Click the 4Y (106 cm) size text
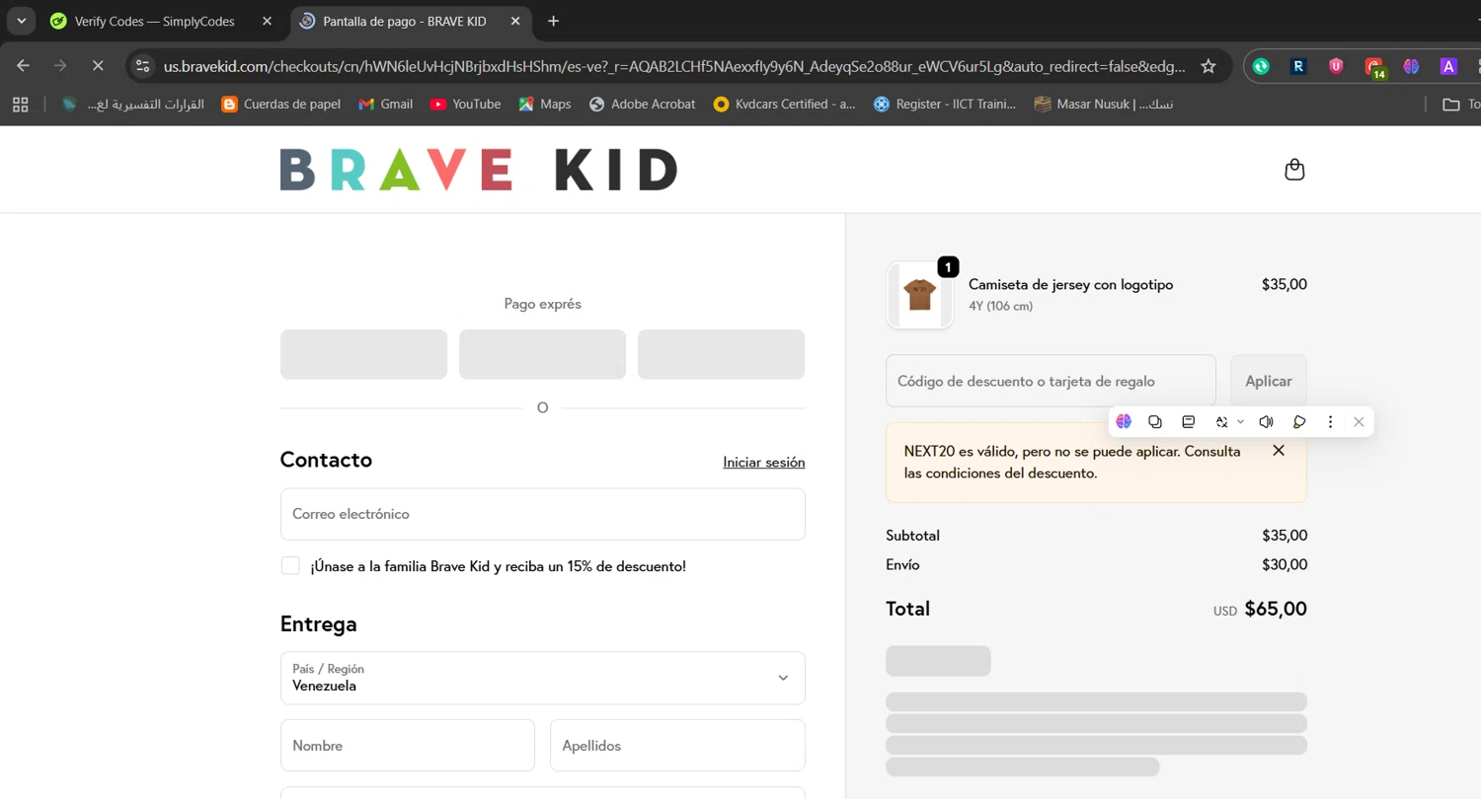Image resolution: width=1481 pixels, height=799 pixels. point(1000,306)
